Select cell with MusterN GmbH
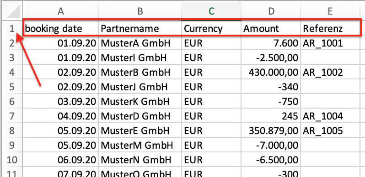Screen dimensions: 365x177 coord(140,160)
